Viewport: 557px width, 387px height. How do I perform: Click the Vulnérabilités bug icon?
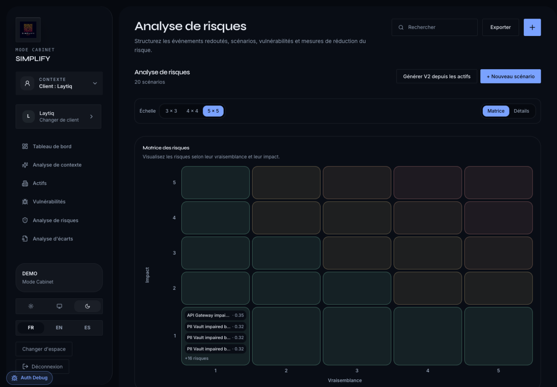(x=25, y=202)
